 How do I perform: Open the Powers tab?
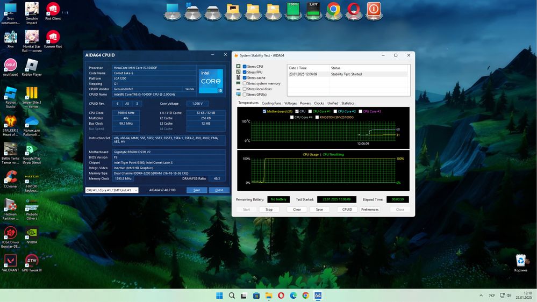[x=305, y=103]
